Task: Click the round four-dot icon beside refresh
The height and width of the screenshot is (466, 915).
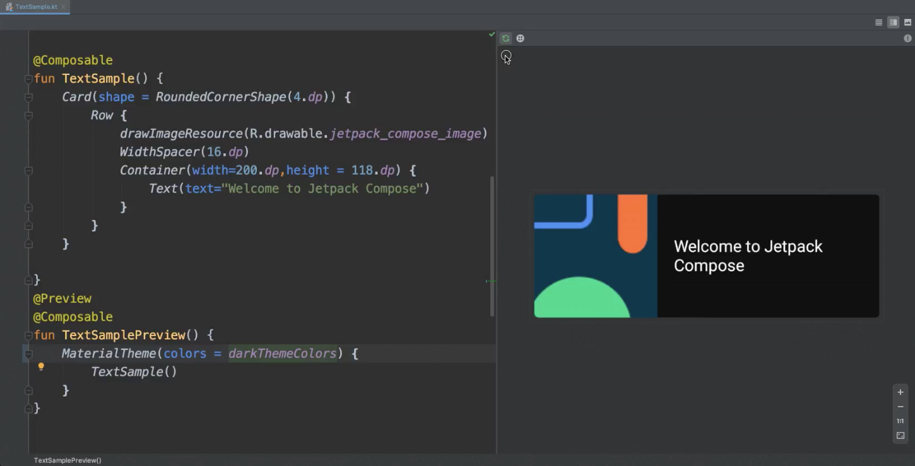Action: click(520, 39)
